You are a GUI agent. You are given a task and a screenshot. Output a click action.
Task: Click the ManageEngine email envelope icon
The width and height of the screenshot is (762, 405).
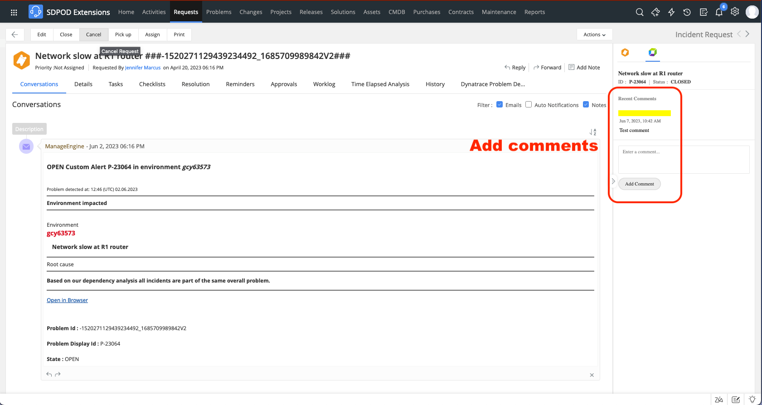click(26, 146)
